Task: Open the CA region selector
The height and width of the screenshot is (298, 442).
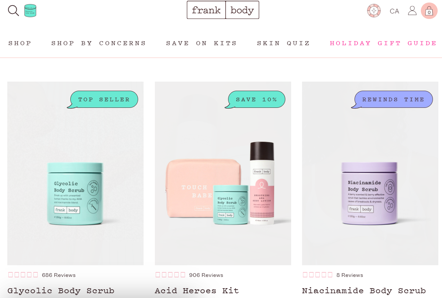Action: click(x=394, y=11)
